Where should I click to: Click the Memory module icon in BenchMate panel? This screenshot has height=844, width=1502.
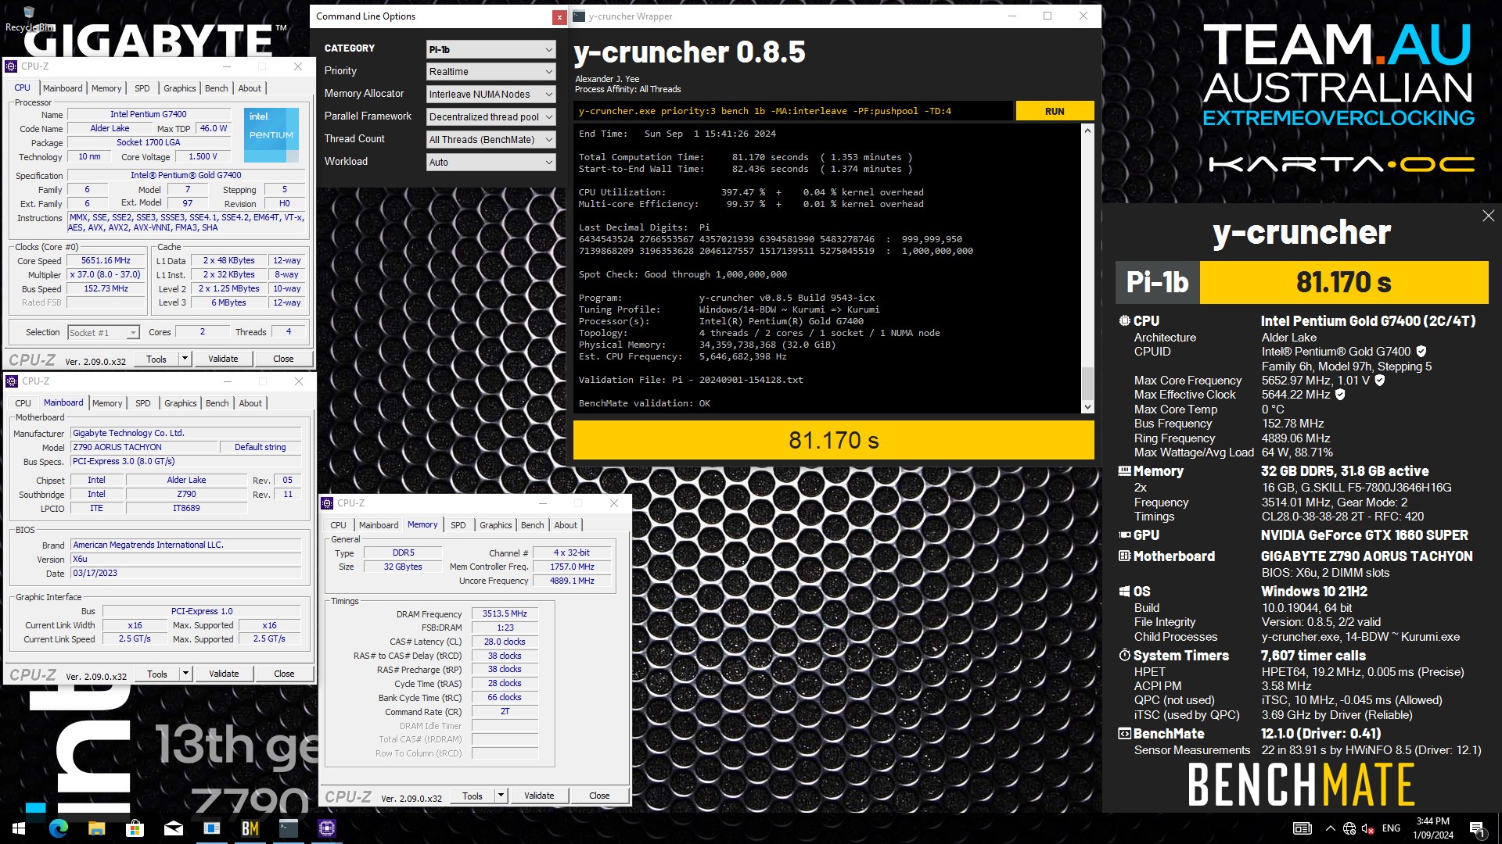pyautogui.click(x=1124, y=471)
